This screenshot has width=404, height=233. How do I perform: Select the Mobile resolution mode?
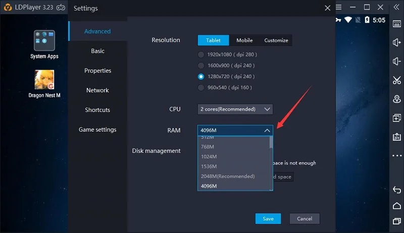(x=244, y=40)
